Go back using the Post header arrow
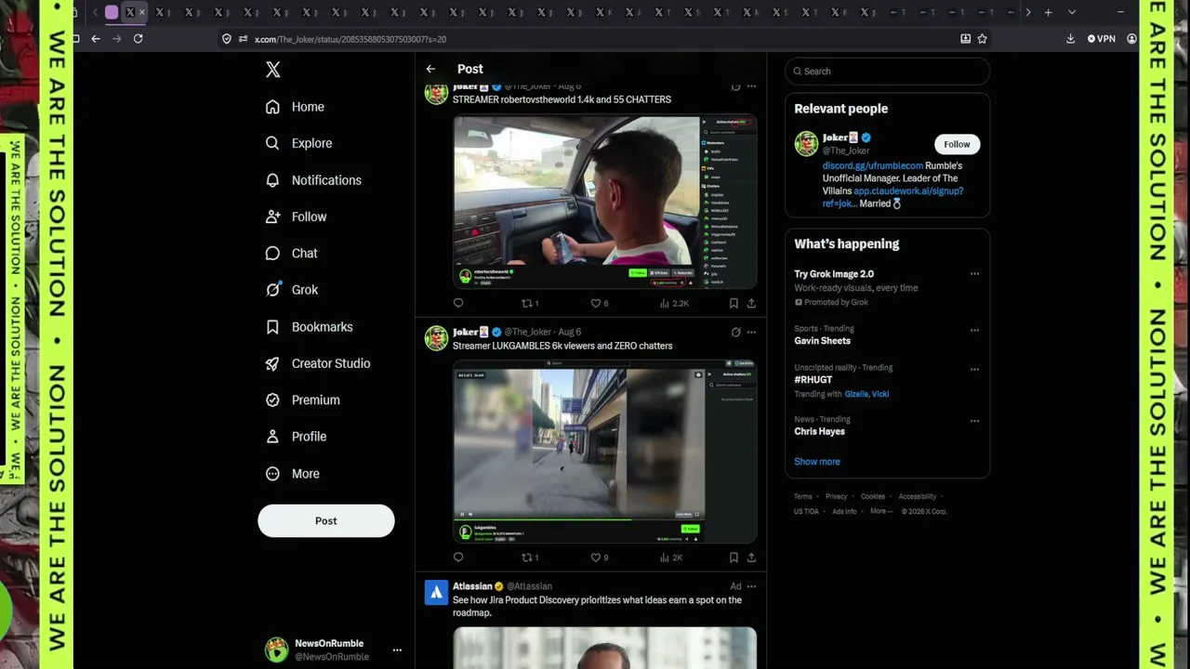 click(x=430, y=69)
